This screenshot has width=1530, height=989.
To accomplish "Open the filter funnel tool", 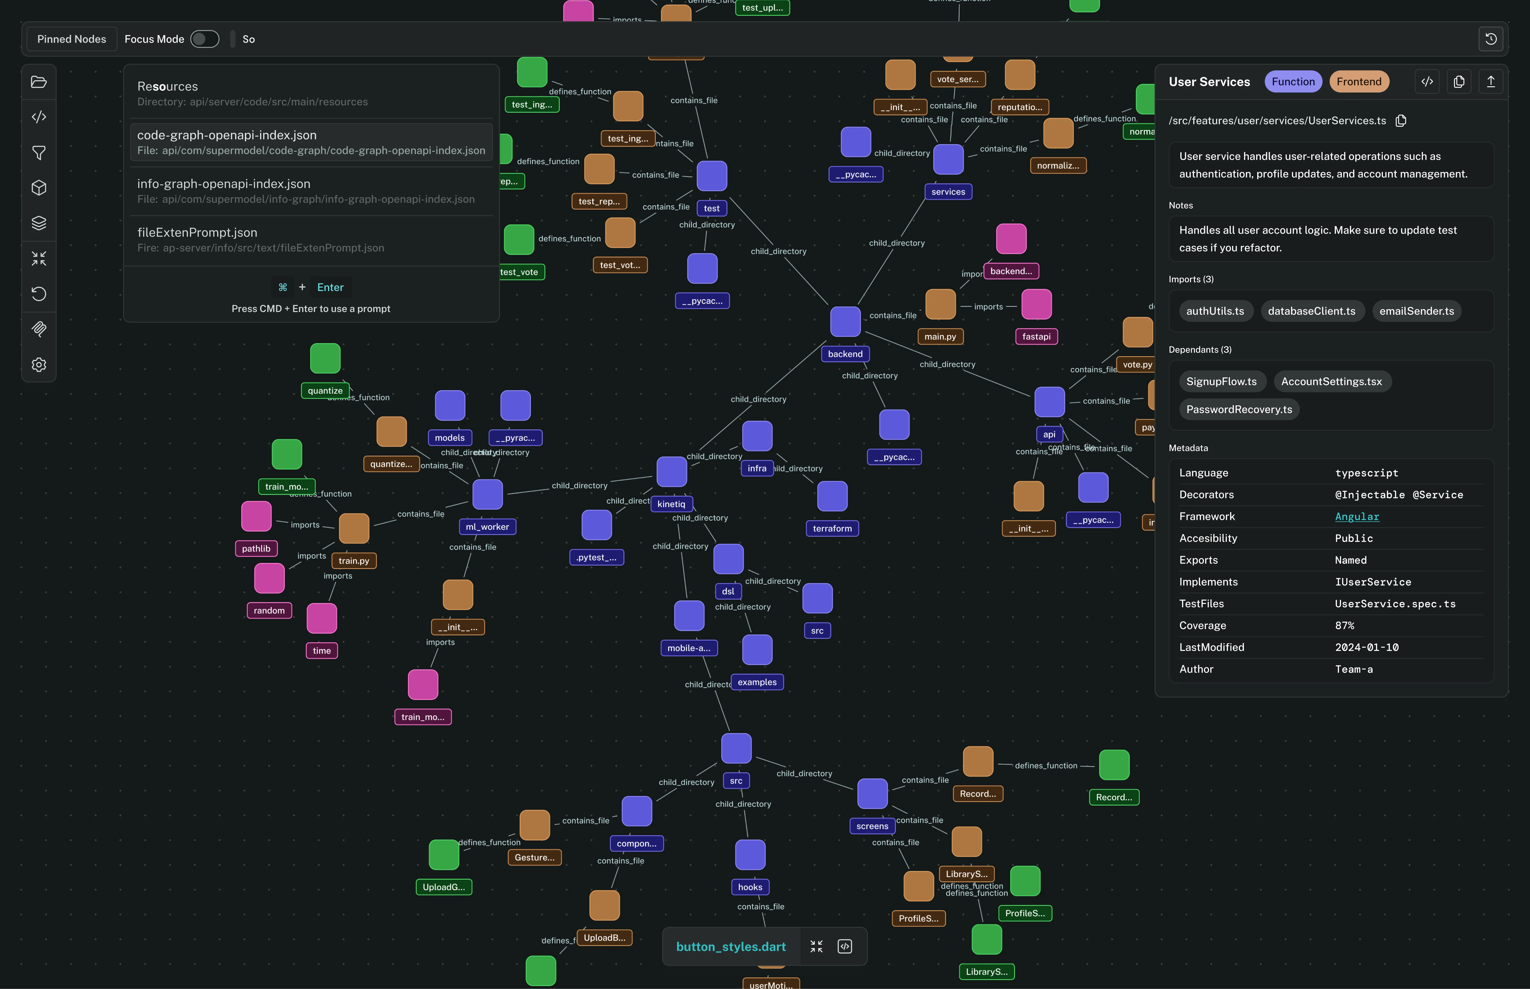I will (x=39, y=153).
